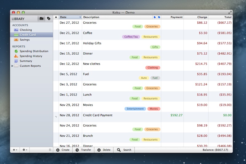The width and height of the screenshot is (246, 164).
Task: Click the folder icon in Library header
Action: point(42,19)
